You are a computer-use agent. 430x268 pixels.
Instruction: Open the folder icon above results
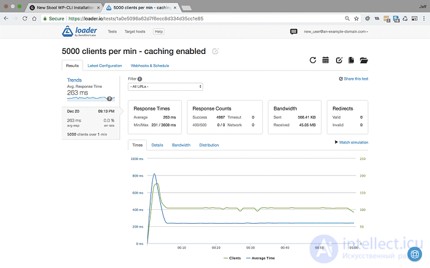(x=364, y=60)
